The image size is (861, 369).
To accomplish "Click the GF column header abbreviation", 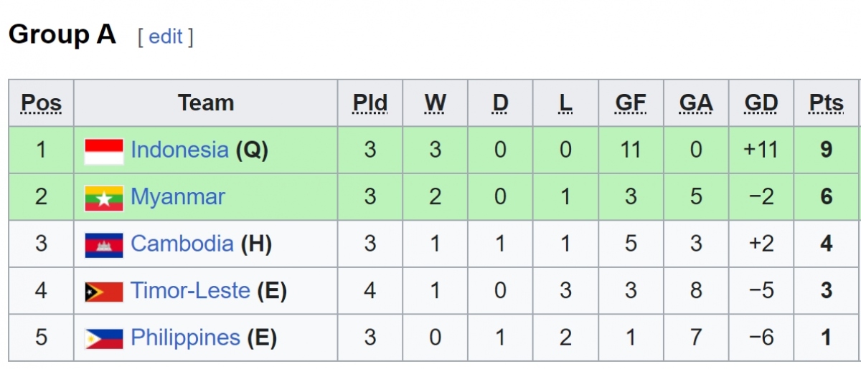I will tap(631, 104).
